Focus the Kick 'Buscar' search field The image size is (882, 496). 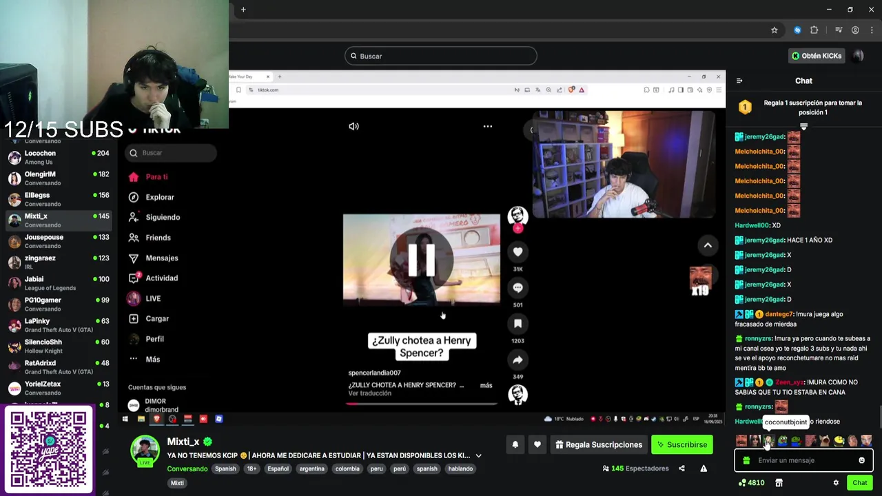click(x=441, y=56)
